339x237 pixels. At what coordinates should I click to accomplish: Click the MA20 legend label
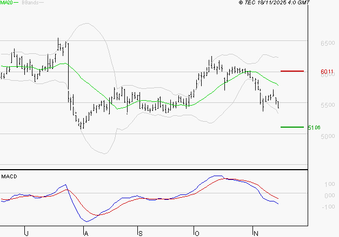[x=6, y=3]
